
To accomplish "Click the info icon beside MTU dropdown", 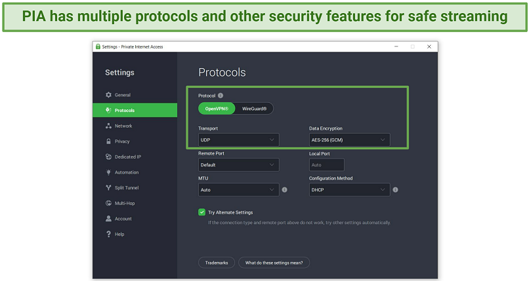I will click(284, 190).
